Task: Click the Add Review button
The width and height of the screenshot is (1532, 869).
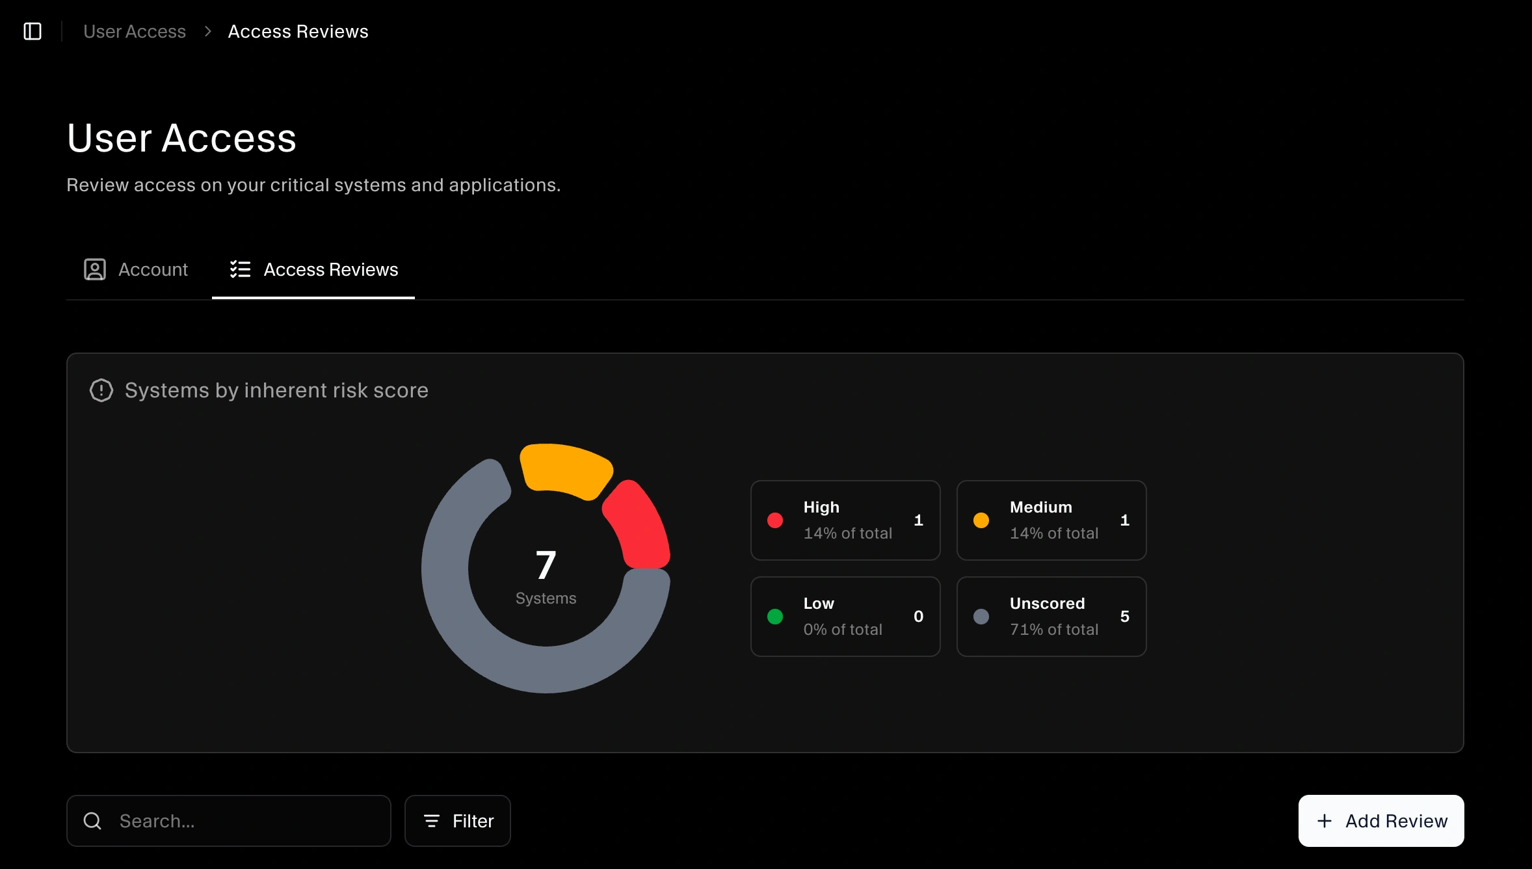Action: [x=1380, y=820]
